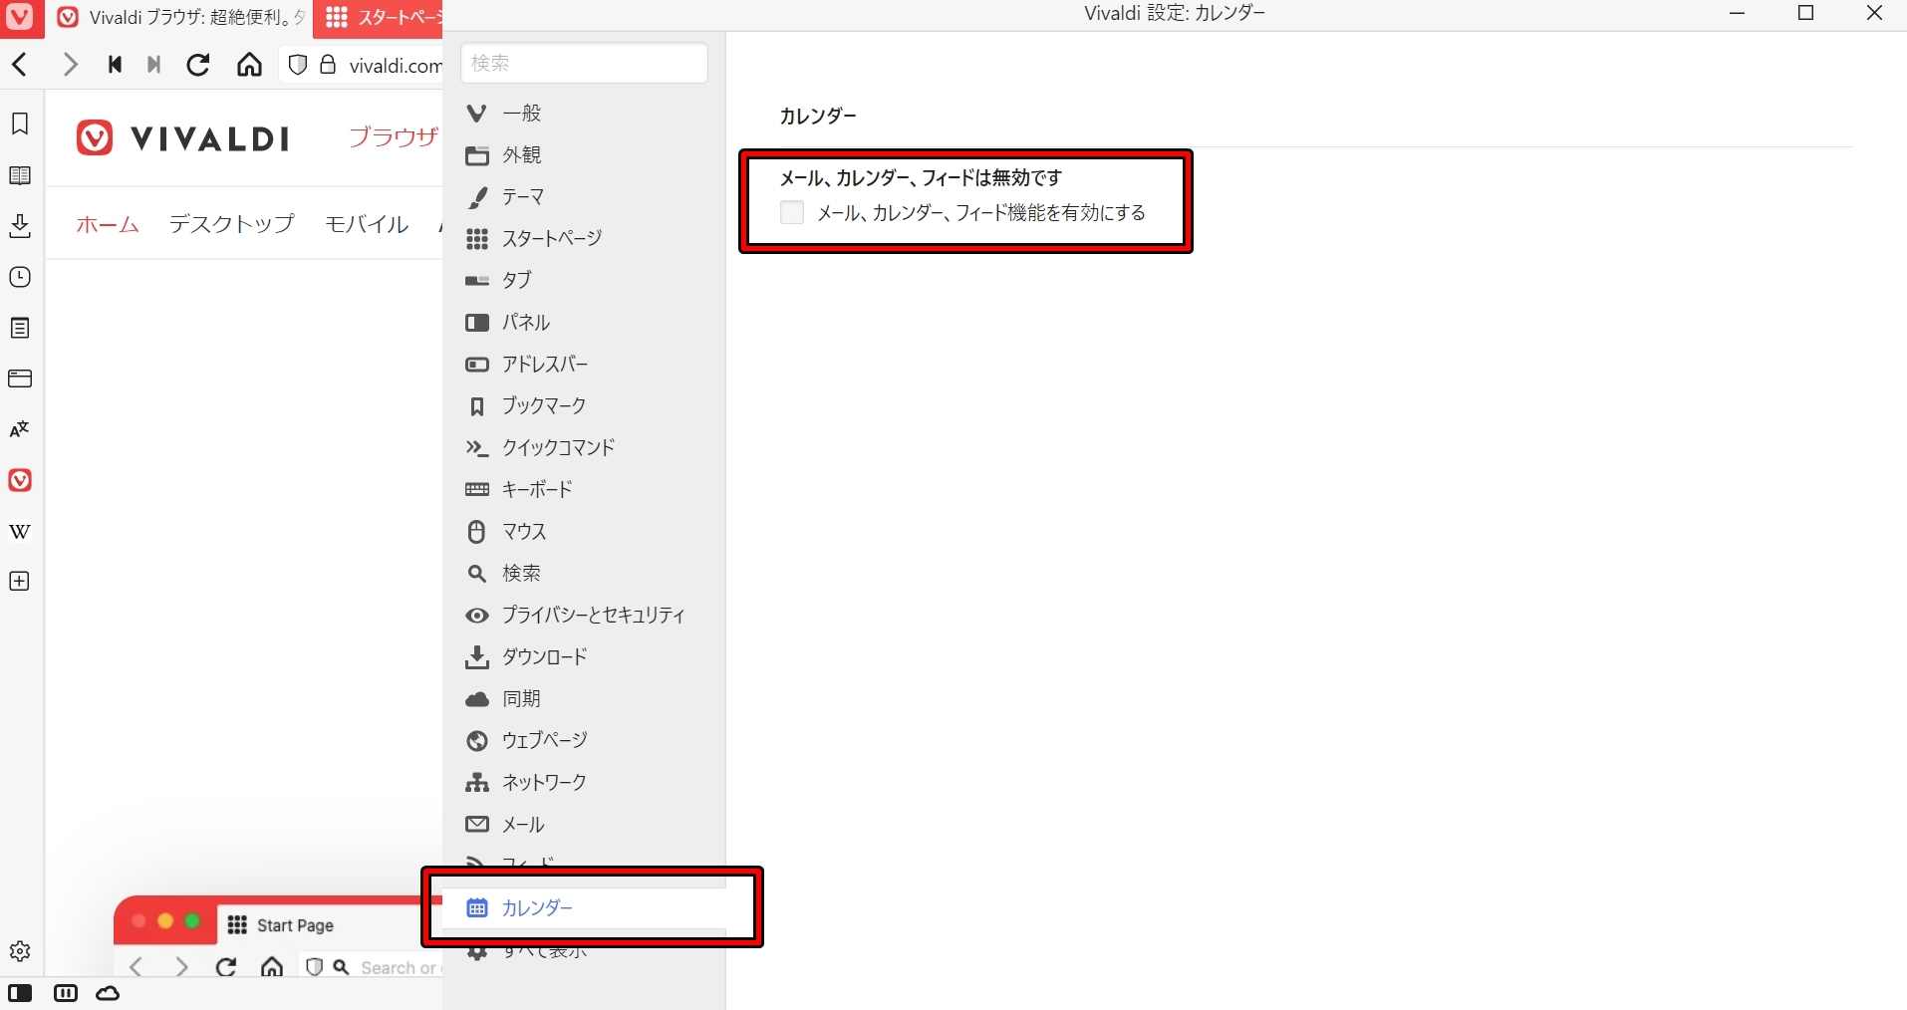Screen dimensions: 1907x1010
Task: Click the fast forward navigation button
Action: (153, 65)
